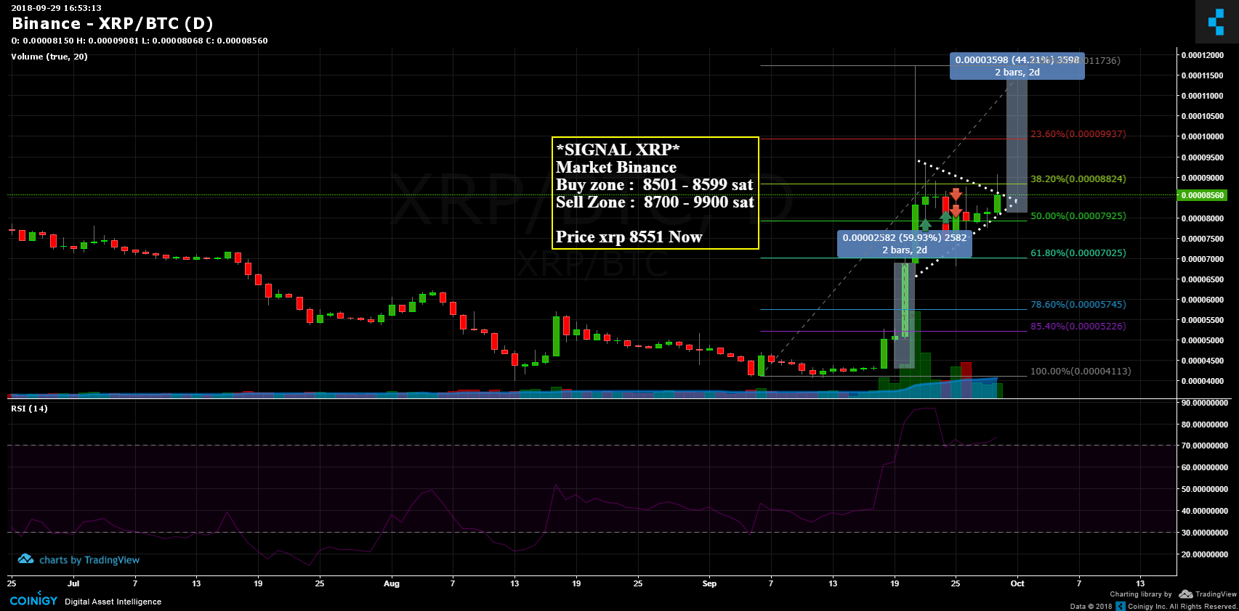Click the COINIGY logo in the footer

[x=33, y=601]
